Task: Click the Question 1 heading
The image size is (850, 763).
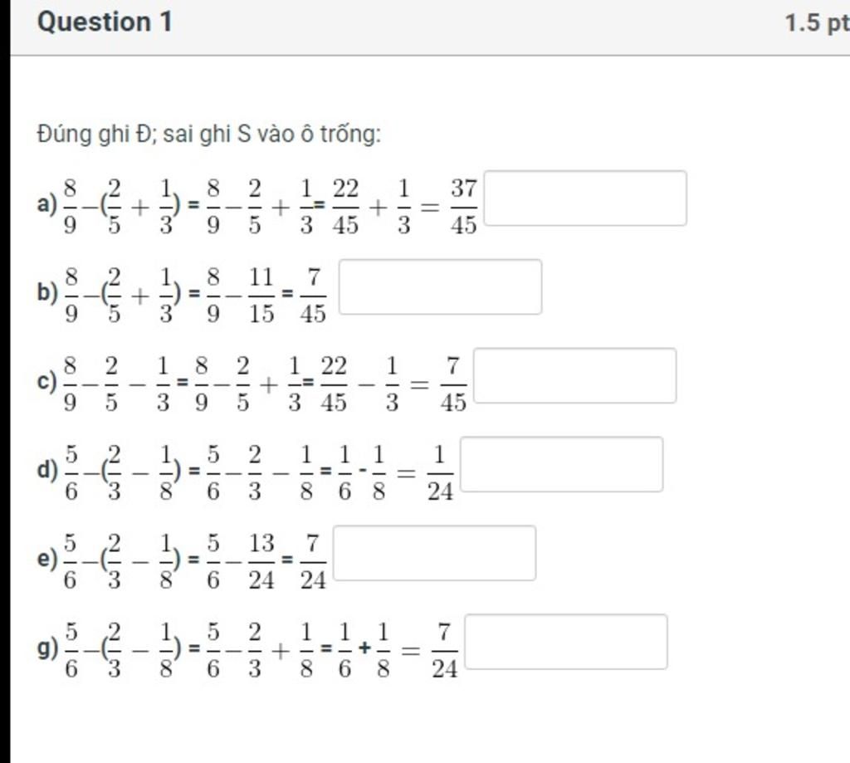Action: click(x=105, y=22)
